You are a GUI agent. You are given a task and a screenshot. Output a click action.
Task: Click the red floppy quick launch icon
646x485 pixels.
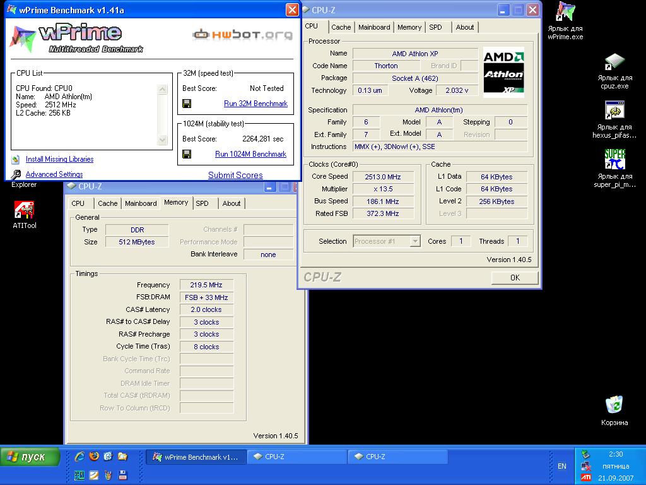pos(122,475)
